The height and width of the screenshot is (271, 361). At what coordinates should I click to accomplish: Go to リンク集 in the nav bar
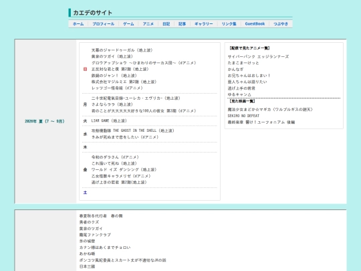click(x=229, y=23)
